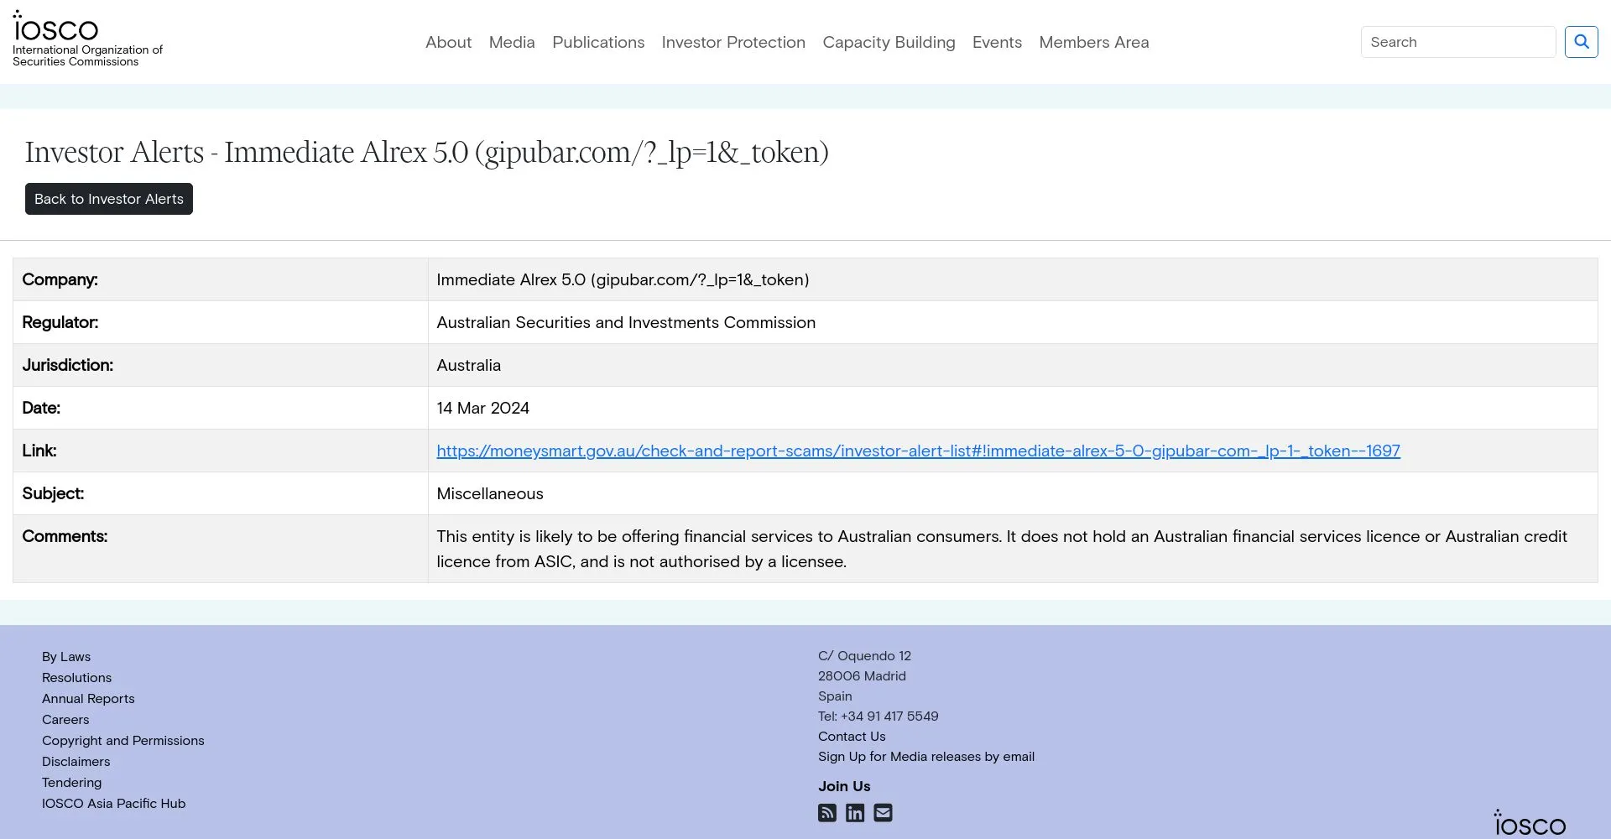Click the Back to Investor Alerts button
The image size is (1611, 839).
(x=109, y=199)
